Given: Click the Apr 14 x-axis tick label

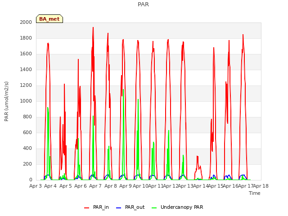Looking at the screenshot, I should coord(201,186).
